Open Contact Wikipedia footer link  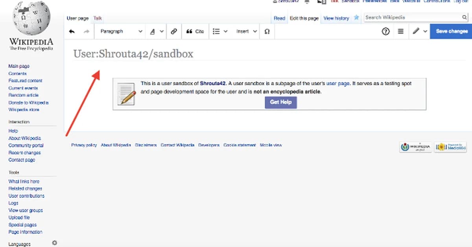(x=177, y=145)
